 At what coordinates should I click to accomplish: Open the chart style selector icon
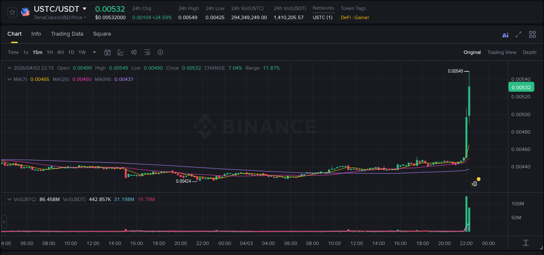pyautogui.click(x=120, y=52)
